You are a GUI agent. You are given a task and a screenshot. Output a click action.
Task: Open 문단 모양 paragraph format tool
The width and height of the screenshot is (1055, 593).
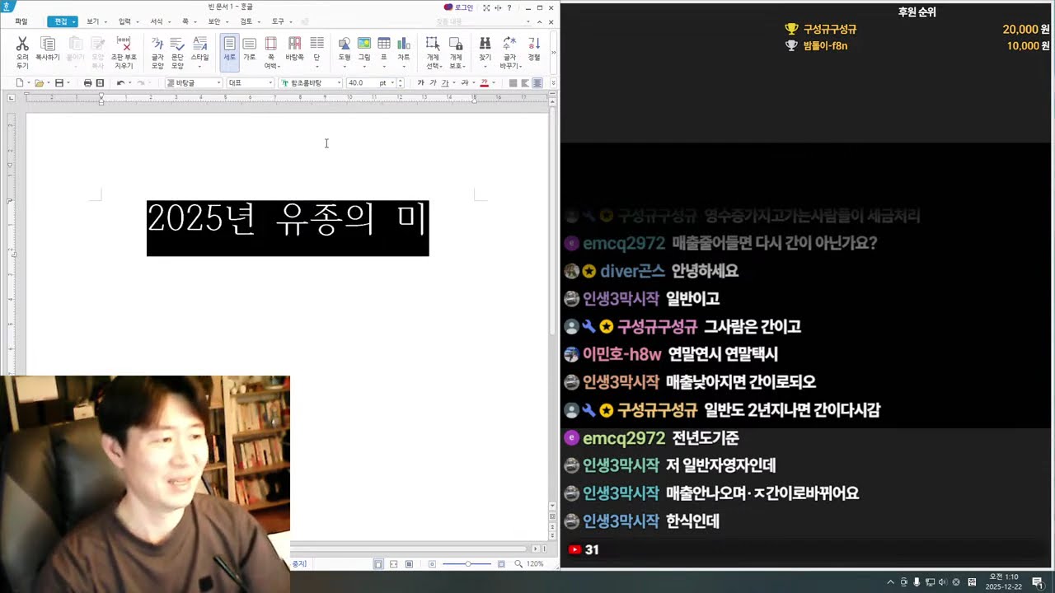coord(177,44)
